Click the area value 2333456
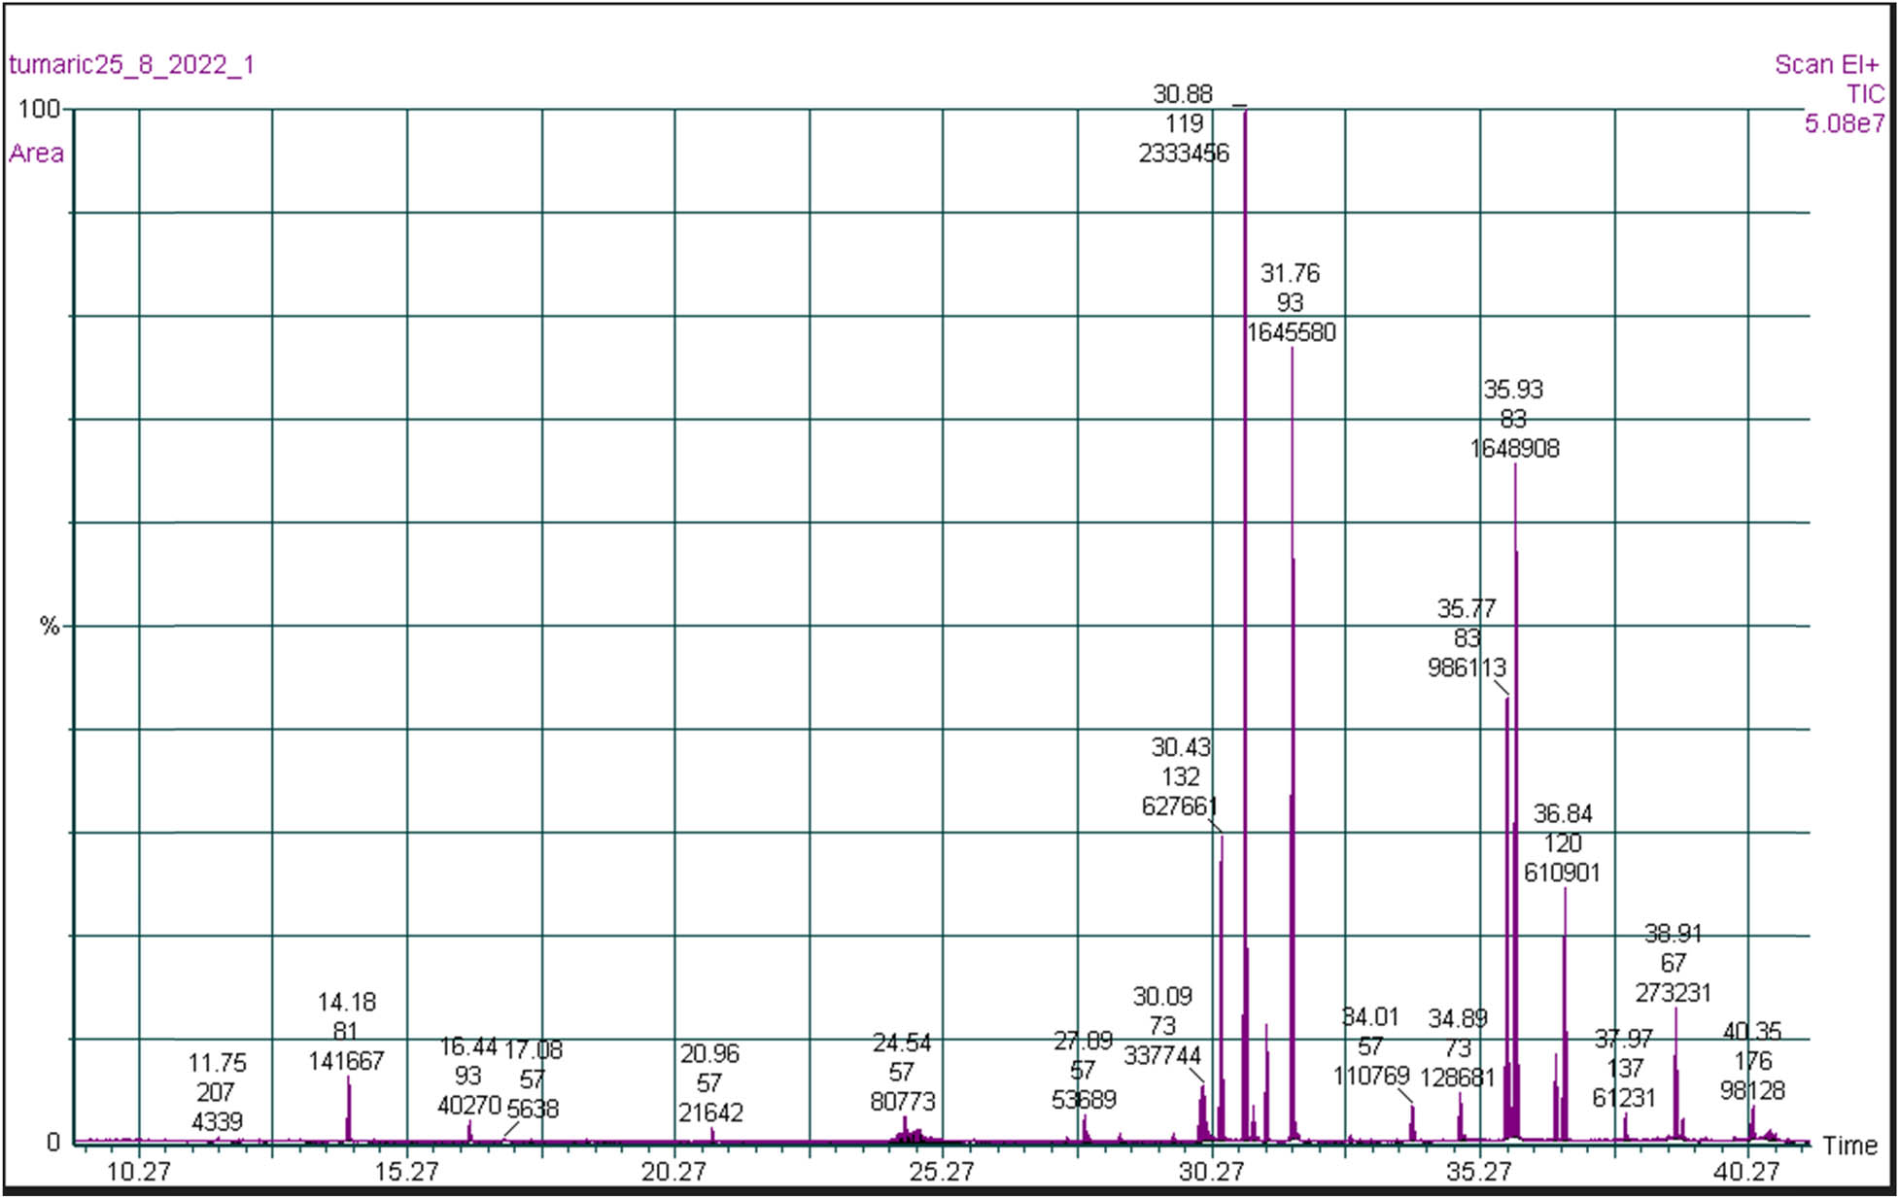The image size is (1899, 1199). 1184,154
